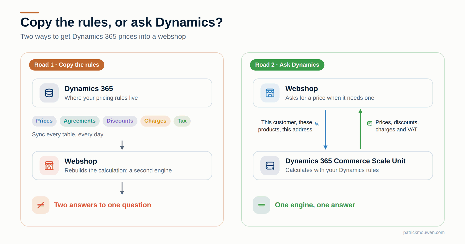
Task: Click the green equals sign icon
Action: [261, 205]
